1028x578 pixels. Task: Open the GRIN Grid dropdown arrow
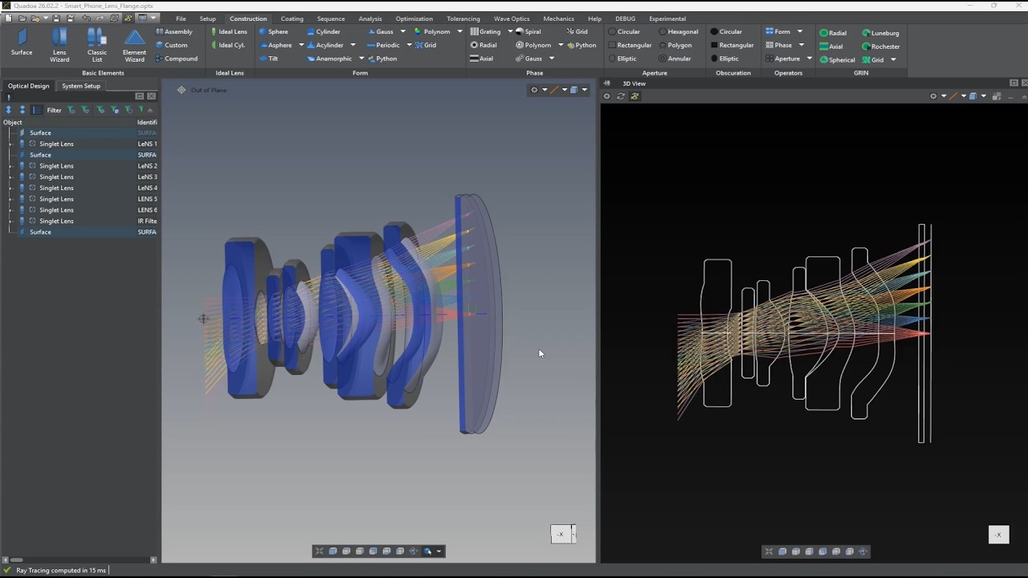click(x=892, y=60)
